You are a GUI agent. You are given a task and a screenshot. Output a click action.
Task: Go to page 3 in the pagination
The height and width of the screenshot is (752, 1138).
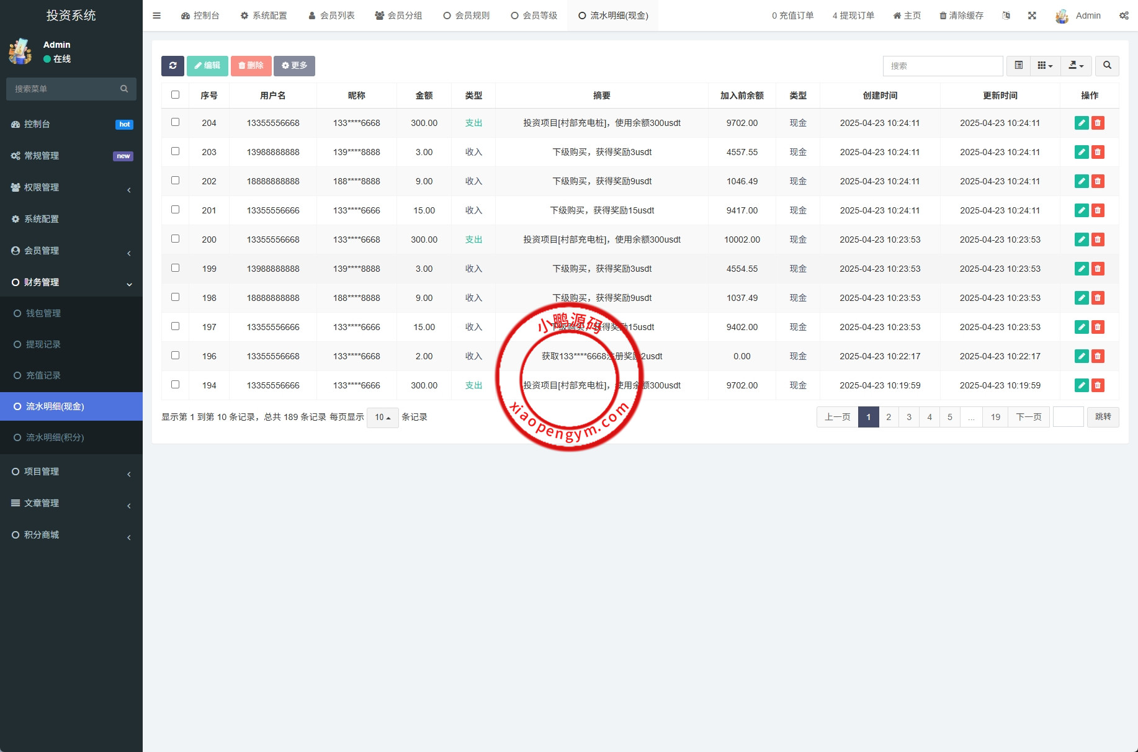pos(909,417)
